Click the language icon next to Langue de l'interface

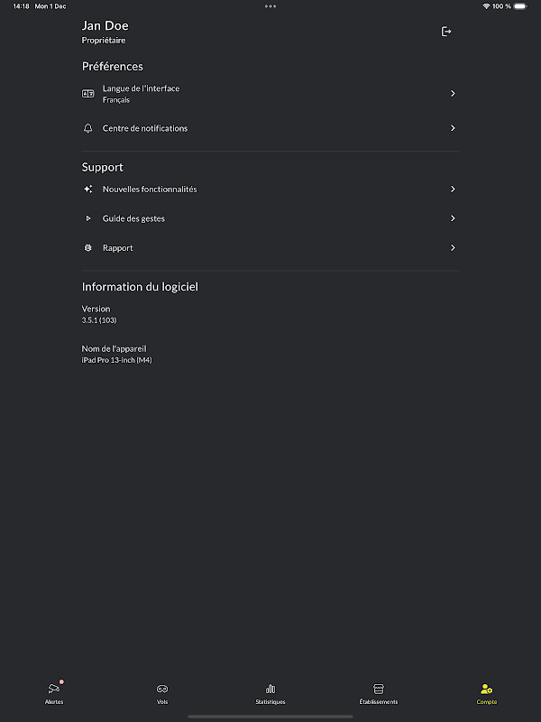pyautogui.click(x=87, y=94)
